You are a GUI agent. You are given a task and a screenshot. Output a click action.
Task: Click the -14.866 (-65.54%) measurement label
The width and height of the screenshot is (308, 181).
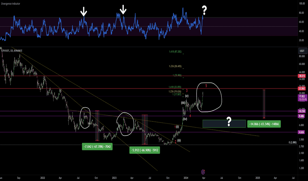[x=264, y=124]
